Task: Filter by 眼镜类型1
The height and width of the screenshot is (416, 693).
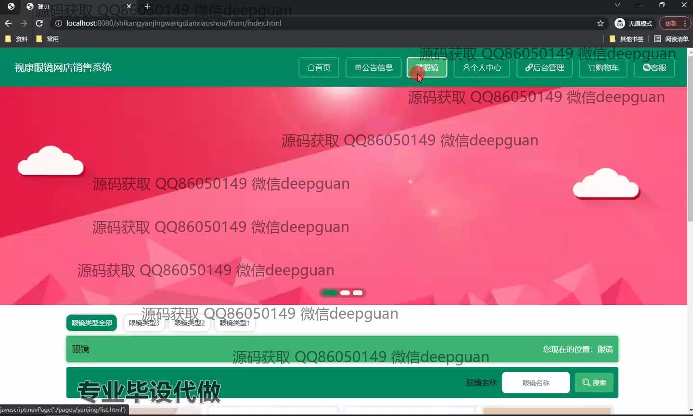Action: pyautogui.click(x=235, y=323)
